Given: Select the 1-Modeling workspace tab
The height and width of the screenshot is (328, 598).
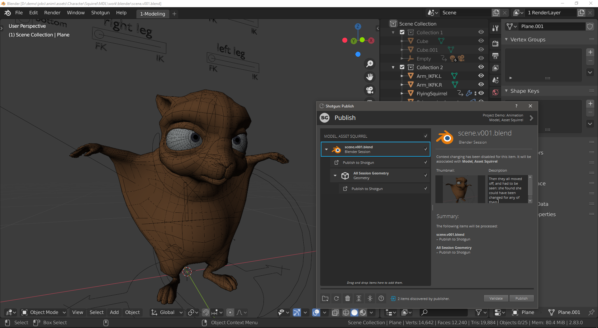Looking at the screenshot, I should pyautogui.click(x=153, y=14).
